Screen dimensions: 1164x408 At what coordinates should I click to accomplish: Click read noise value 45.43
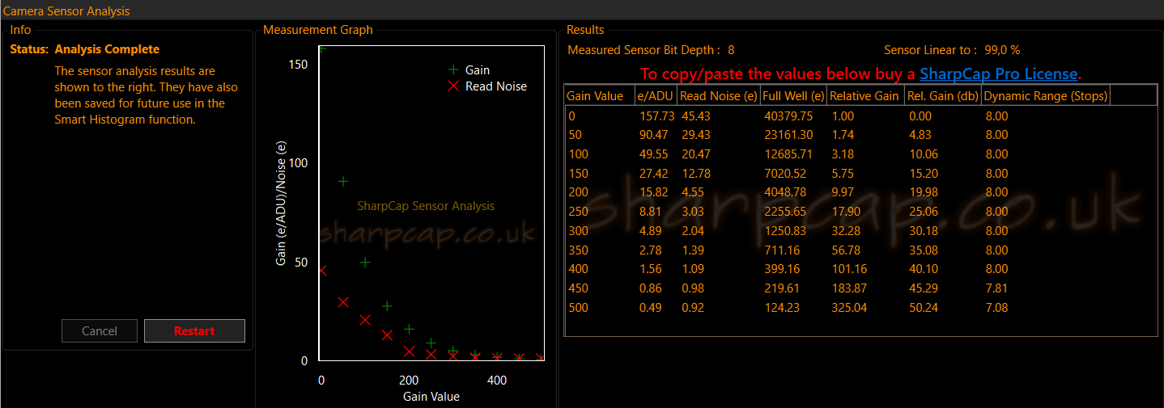(x=696, y=116)
